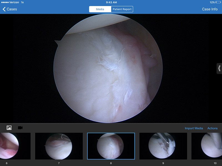
Task: Show videos with the camera filter icon
Action: coord(20,128)
